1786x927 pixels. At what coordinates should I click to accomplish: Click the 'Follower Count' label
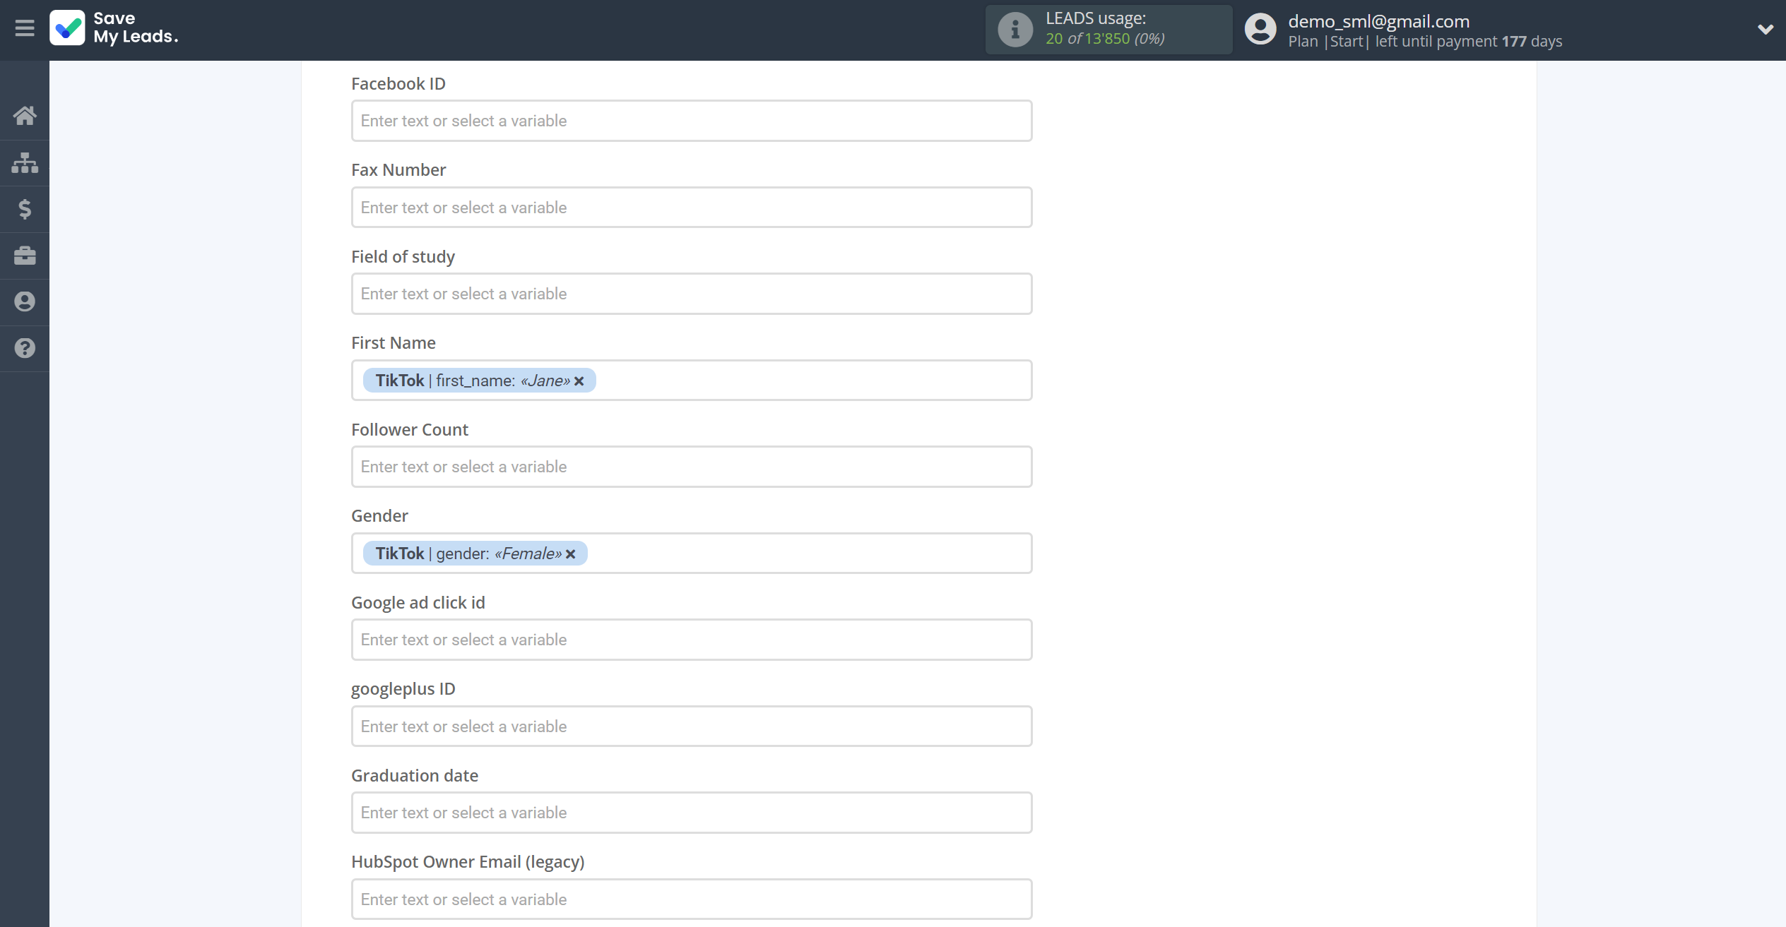(x=410, y=430)
